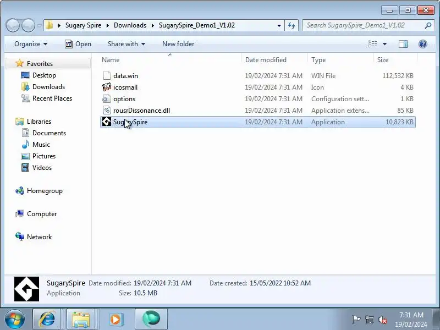Image resolution: width=440 pixels, height=330 pixels.
Task: Click the Application extens... type cell
Action: click(x=340, y=111)
